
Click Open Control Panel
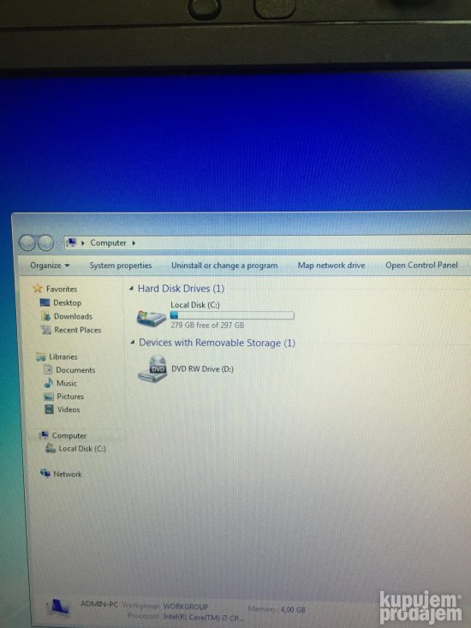pos(421,265)
